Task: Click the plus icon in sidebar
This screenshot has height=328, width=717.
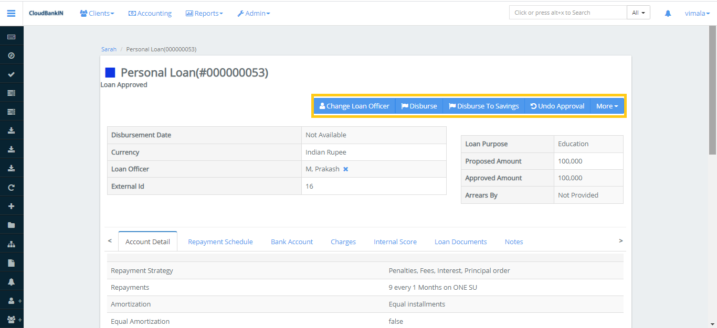Action: pyautogui.click(x=11, y=206)
